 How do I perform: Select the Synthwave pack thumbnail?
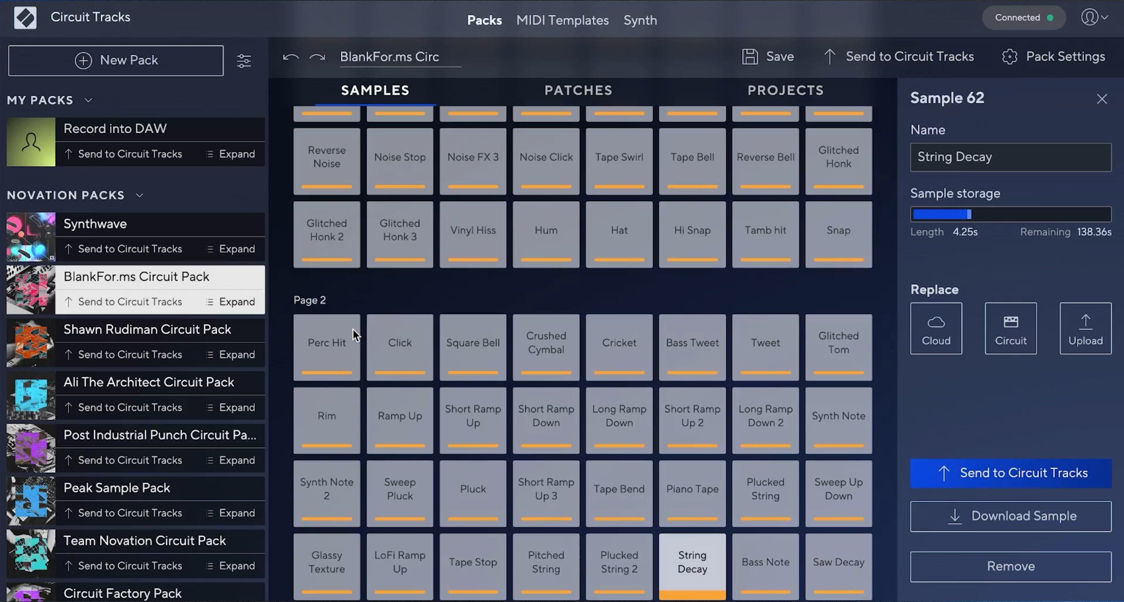pyautogui.click(x=31, y=237)
